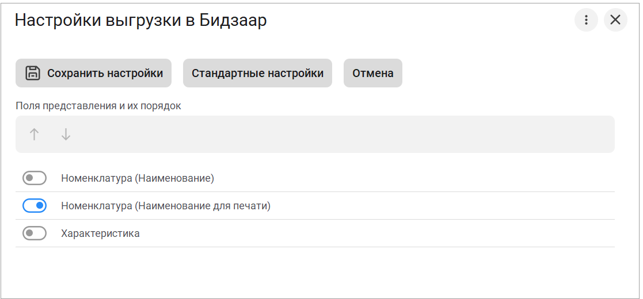Move selected field up with arrow
643x299 pixels.
coord(35,135)
